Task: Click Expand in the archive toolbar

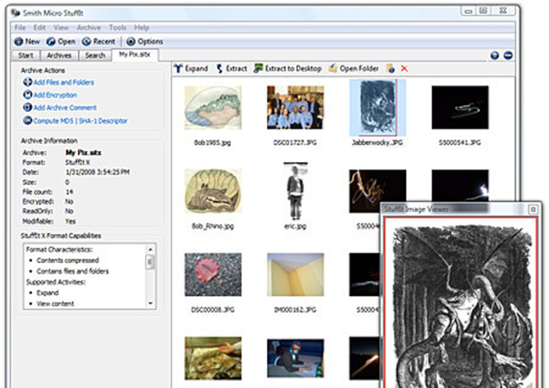Action: coord(191,69)
